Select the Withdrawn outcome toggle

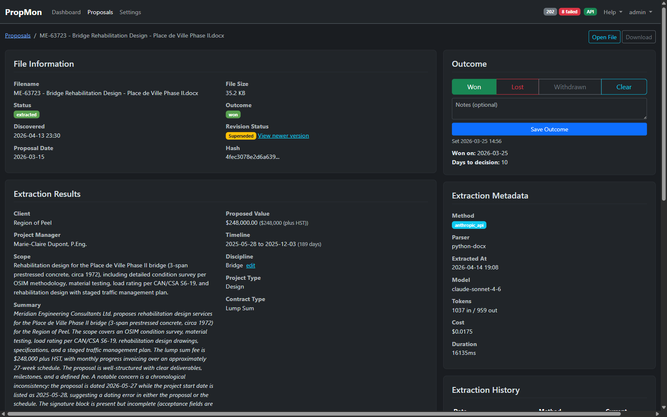pos(569,87)
